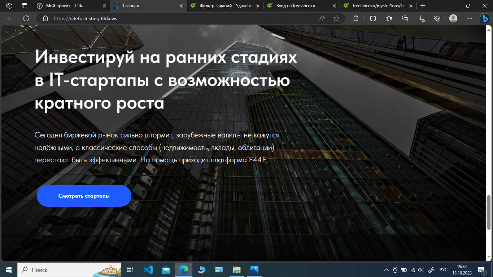This screenshot has height=277, width=493.
Task: Click the scrollbar down arrow
Action: [x=489, y=258]
